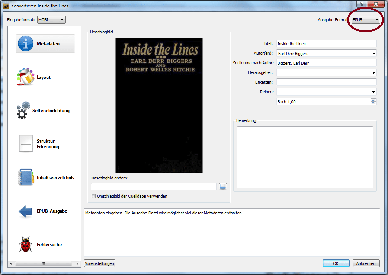Viewport: 388px width, 275px height.
Task: Click the Layout paint bucket icon
Action: (26, 77)
